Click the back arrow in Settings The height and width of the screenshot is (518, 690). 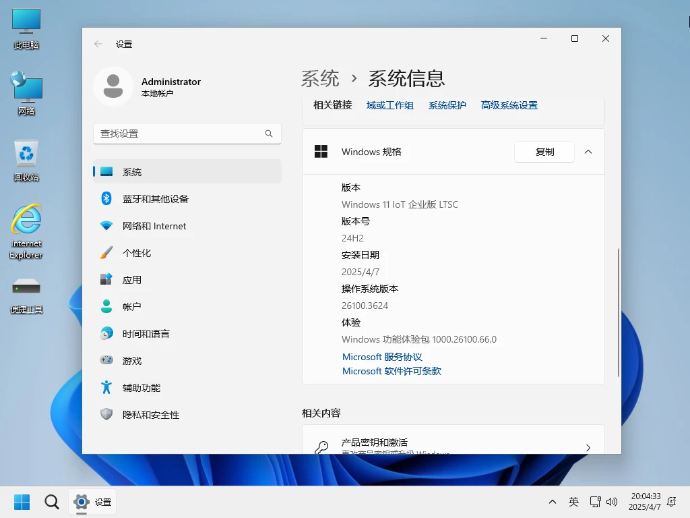[x=98, y=44]
